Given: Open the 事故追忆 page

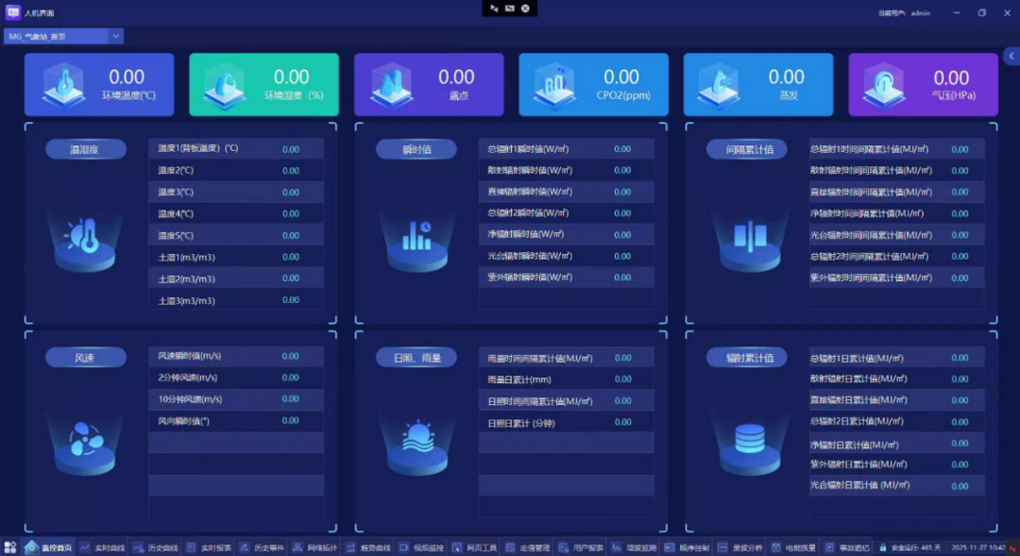Looking at the screenshot, I should coord(846,548).
